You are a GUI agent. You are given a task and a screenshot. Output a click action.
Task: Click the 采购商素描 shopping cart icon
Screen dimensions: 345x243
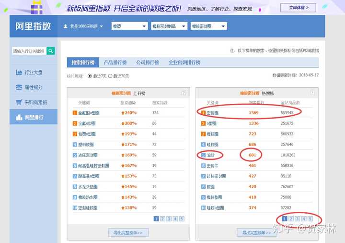click(x=19, y=102)
